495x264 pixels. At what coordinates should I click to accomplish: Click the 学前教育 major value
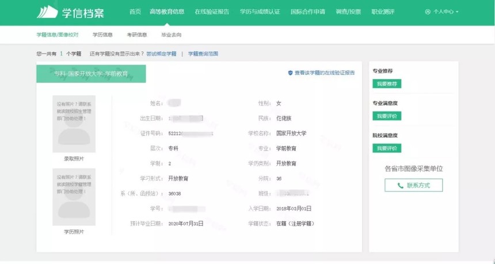[x=286, y=148]
